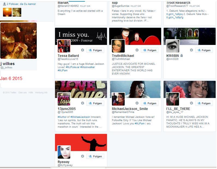Image resolution: width=217 pixels, height=169 pixels.
Task: Open @TessMJLover15 handle link
Action: coord(68,59)
